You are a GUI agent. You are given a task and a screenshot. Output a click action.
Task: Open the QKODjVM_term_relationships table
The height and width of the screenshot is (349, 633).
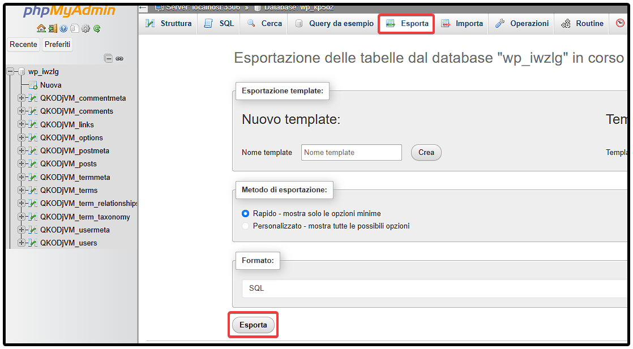pos(89,204)
